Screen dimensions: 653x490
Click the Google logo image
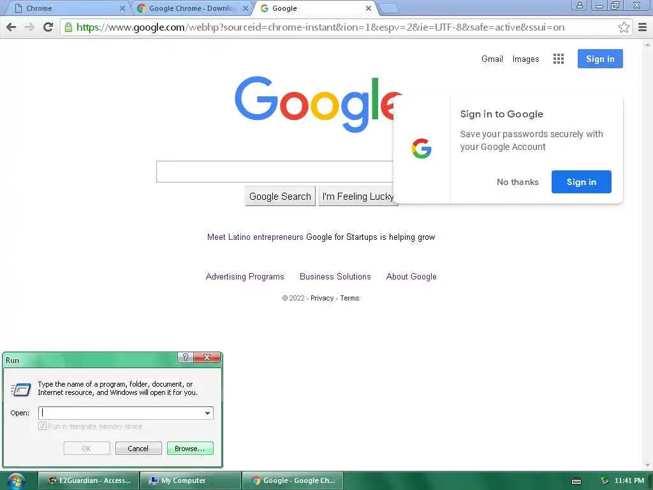[x=318, y=104]
